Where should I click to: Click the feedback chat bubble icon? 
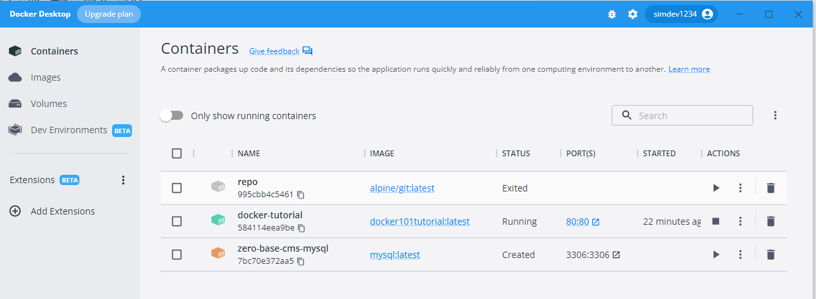[x=307, y=51]
